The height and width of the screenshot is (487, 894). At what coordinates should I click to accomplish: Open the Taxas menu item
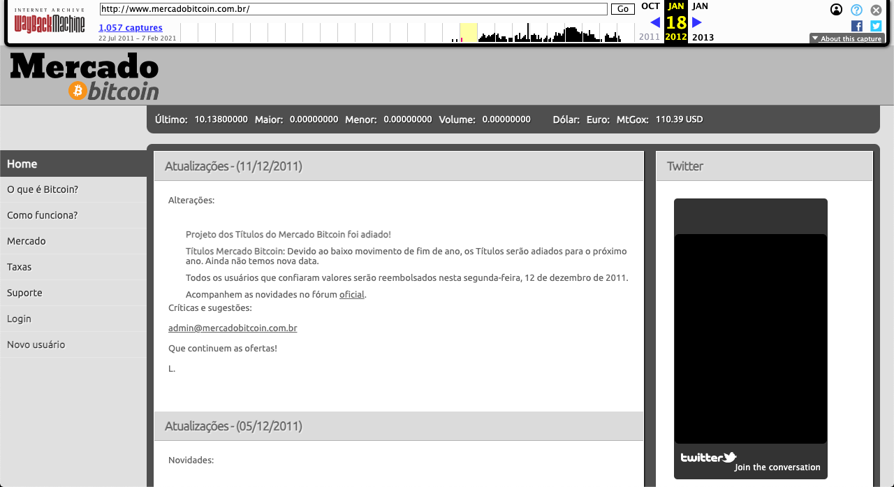[x=73, y=267]
